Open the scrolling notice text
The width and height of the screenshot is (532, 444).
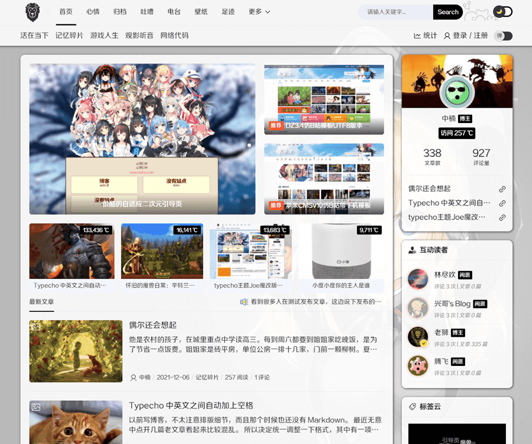316,302
